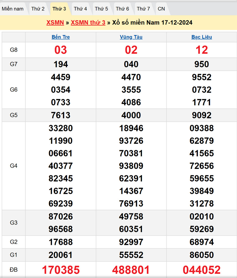
Task: Select the G8 prize number 03
Action: (61, 50)
